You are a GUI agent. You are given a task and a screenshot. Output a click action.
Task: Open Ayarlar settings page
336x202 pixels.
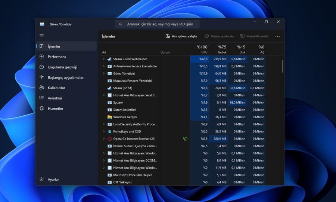coord(67,180)
